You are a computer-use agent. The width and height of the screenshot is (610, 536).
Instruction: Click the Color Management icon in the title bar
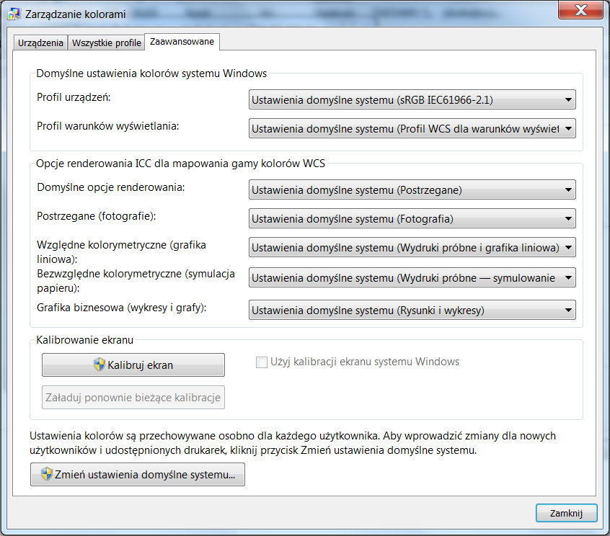14,14
